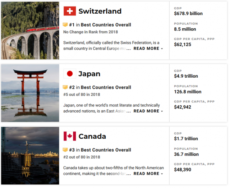Click the Switzerland flag icon

coord(70,11)
